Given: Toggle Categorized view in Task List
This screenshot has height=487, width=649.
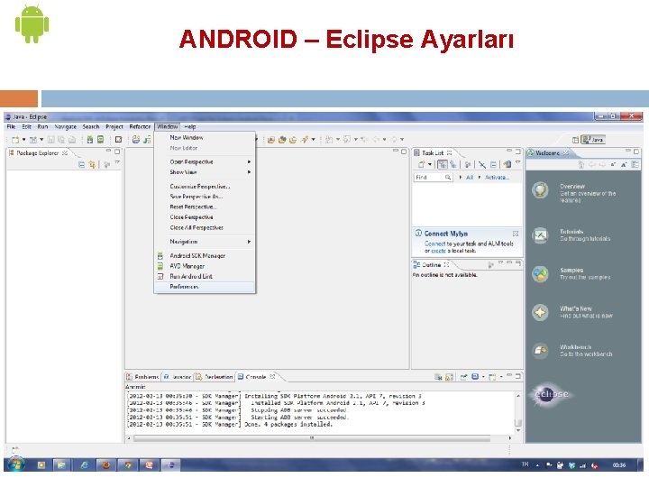Looking at the screenshot, I should 443,164.
